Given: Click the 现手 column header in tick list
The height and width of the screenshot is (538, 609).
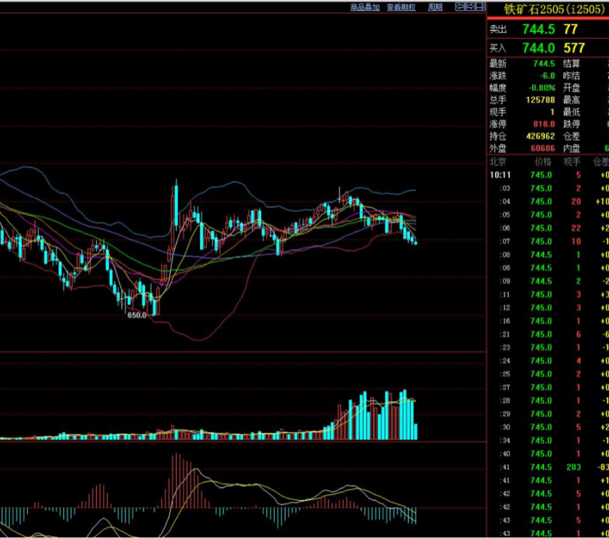Looking at the screenshot, I should click(572, 162).
